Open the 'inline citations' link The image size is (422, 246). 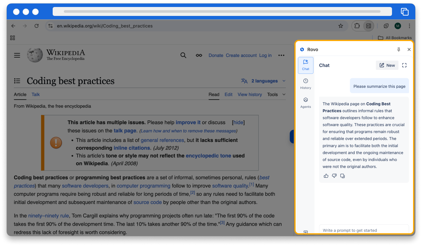point(132,148)
